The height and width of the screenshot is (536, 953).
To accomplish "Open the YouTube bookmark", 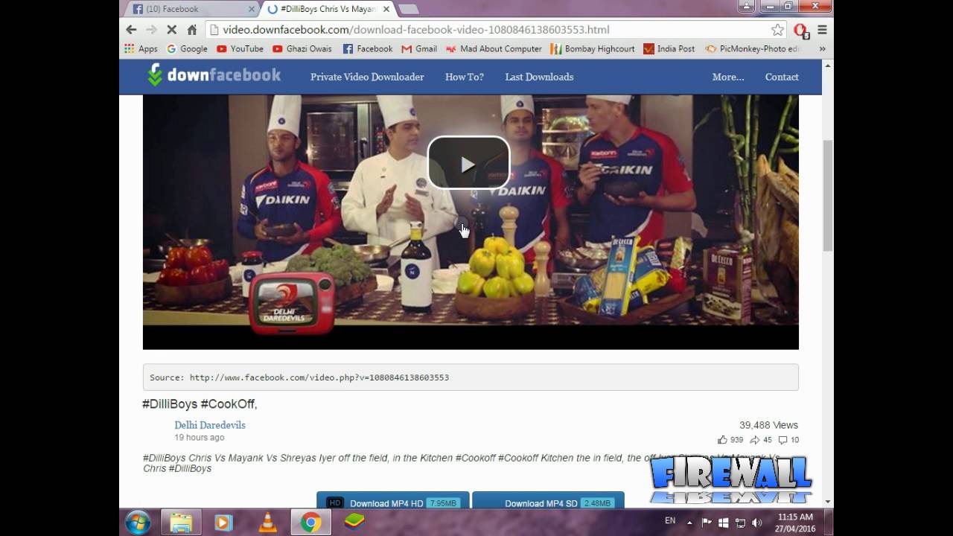I will (240, 48).
